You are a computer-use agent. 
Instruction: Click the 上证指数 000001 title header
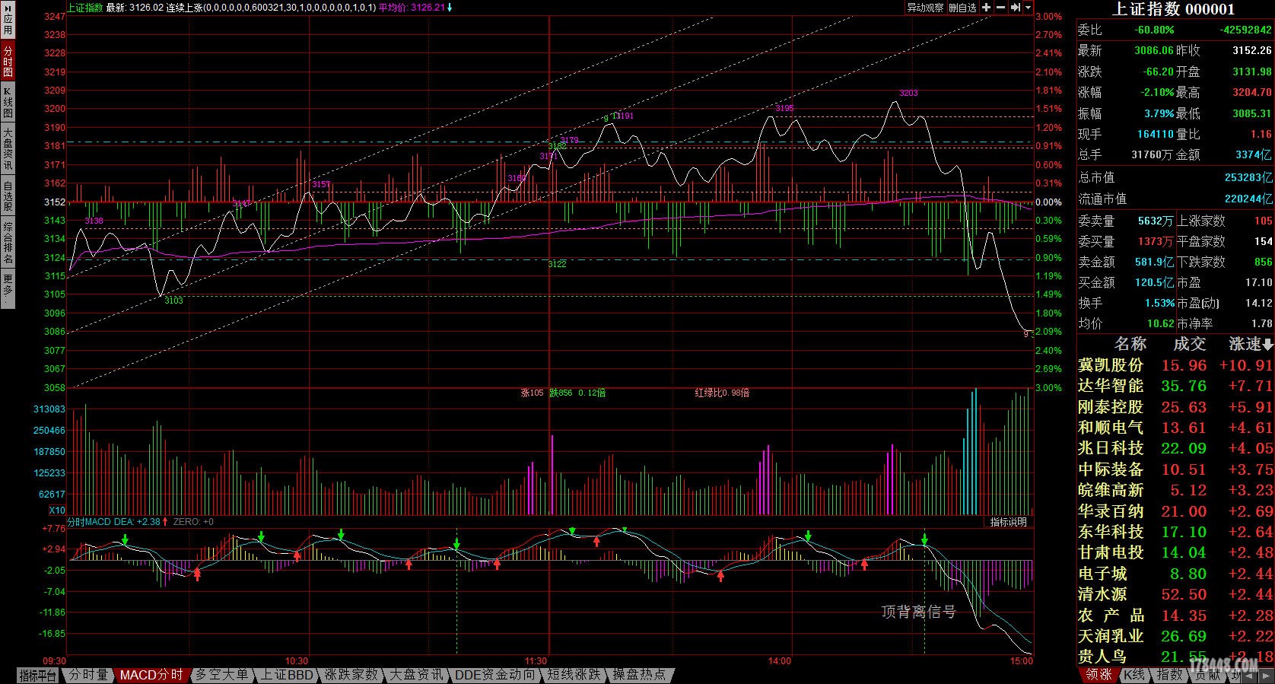click(1174, 9)
